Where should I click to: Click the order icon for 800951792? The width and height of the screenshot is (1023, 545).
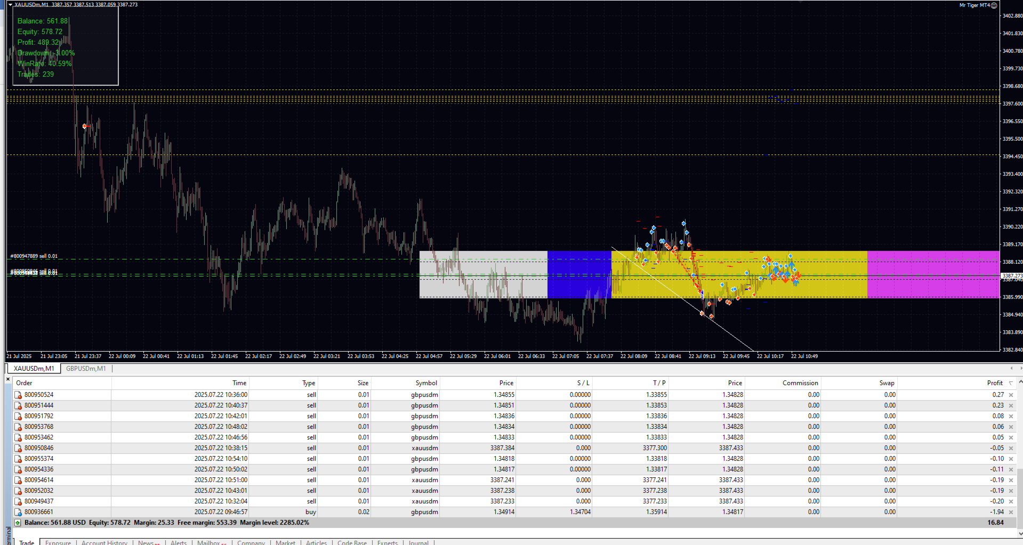click(x=18, y=416)
